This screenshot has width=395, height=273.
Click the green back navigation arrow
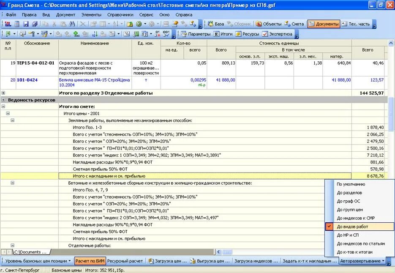139,24
